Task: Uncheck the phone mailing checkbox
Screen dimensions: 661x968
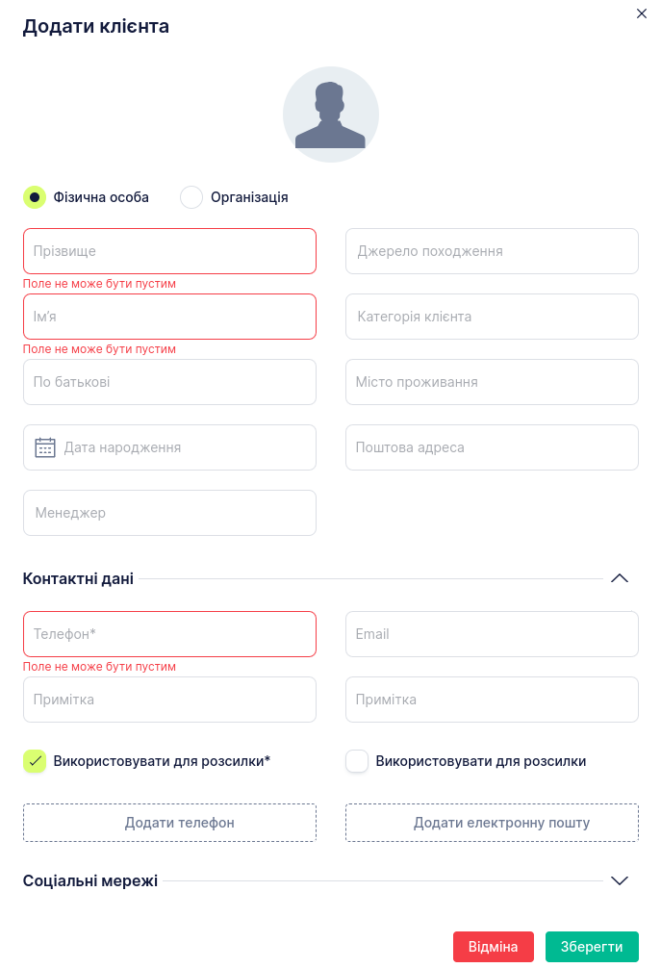Action: tap(35, 761)
